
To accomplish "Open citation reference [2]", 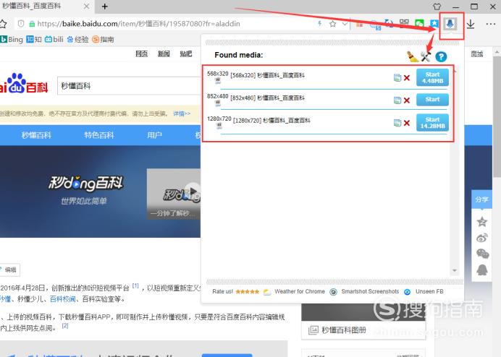I will click(x=65, y=325).
